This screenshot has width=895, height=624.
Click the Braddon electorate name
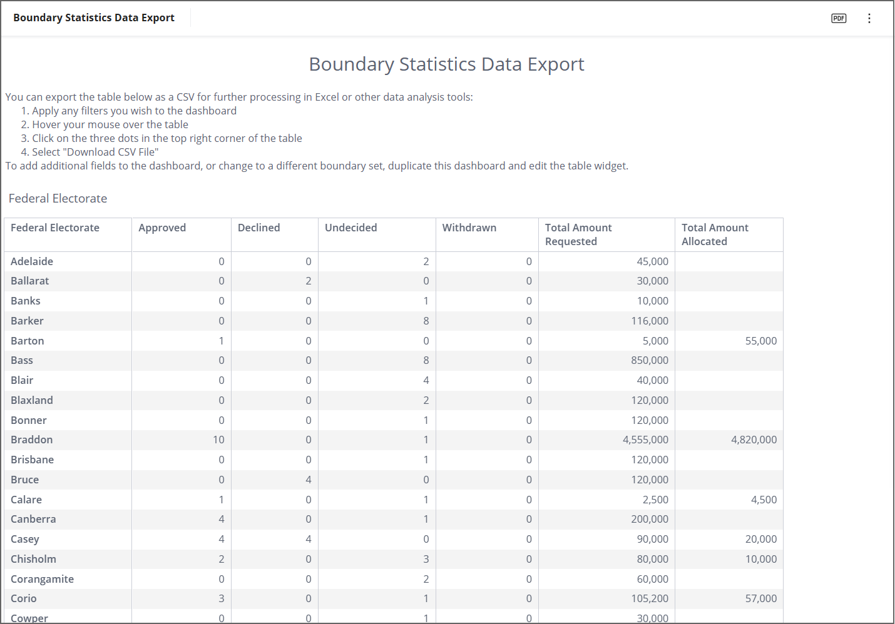tap(32, 440)
